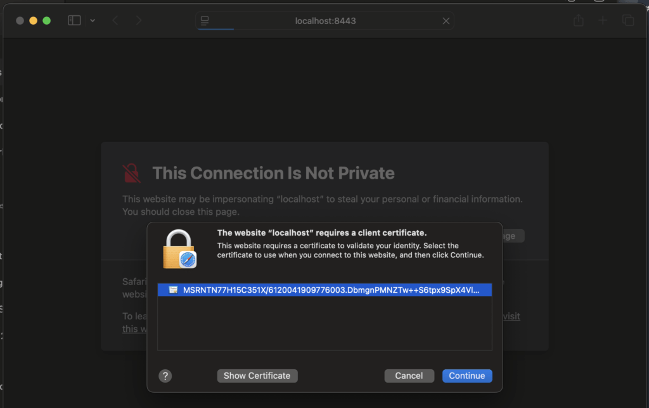The width and height of the screenshot is (649, 408).
Task: Click the yellow minimize window button
Action: (x=33, y=20)
